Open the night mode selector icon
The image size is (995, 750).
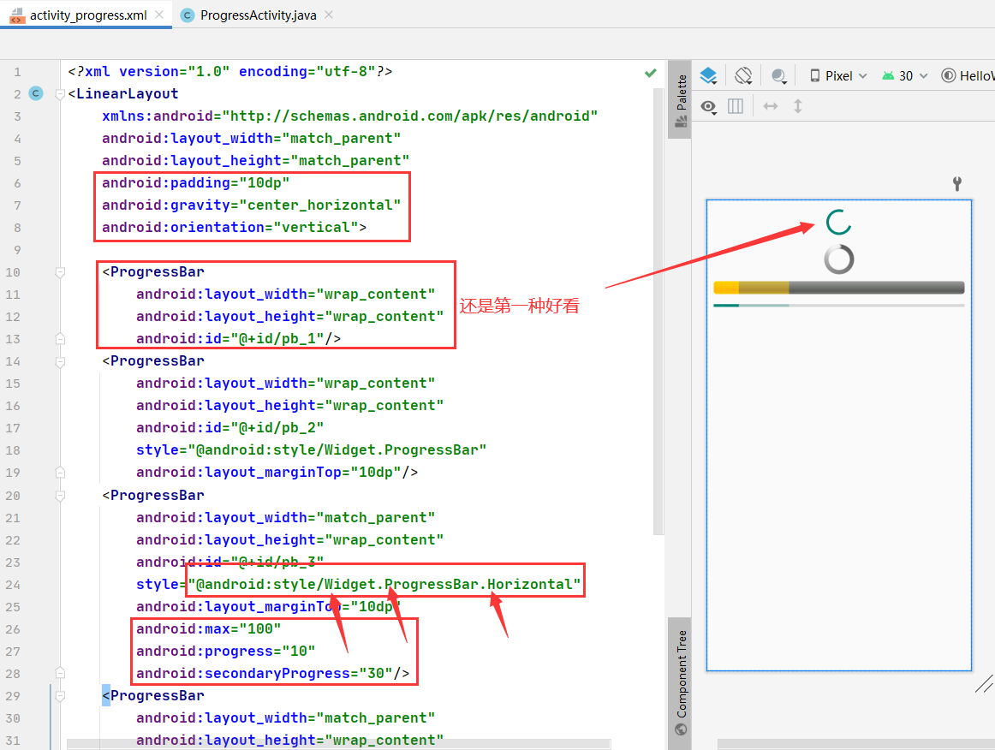(x=779, y=76)
